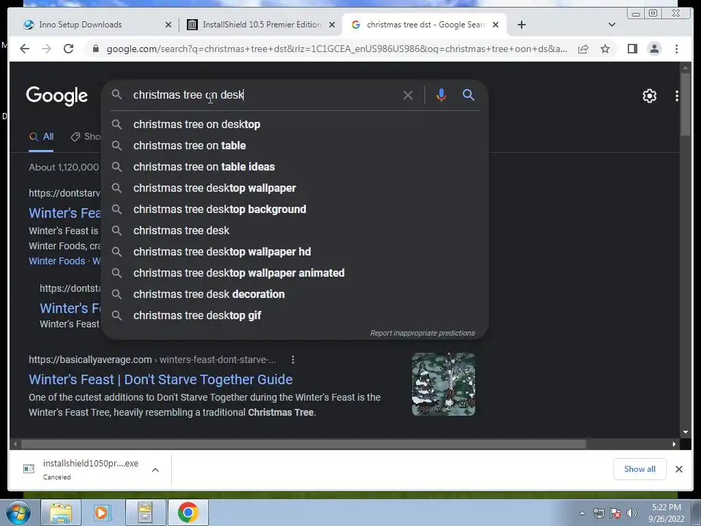Open the volume control in tray
The width and height of the screenshot is (701, 526).
[x=632, y=513]
